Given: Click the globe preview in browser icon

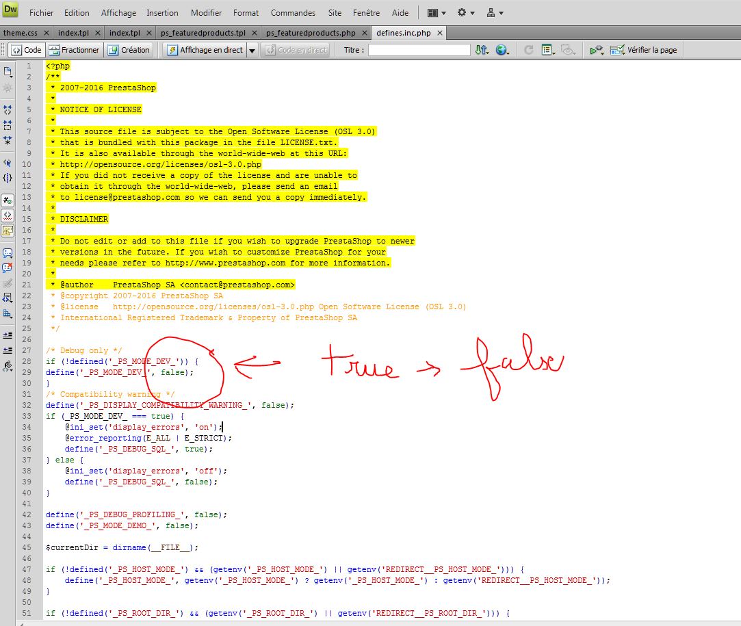Looking at the screenshot, I should pyautogui.click(x=503, y=50).
